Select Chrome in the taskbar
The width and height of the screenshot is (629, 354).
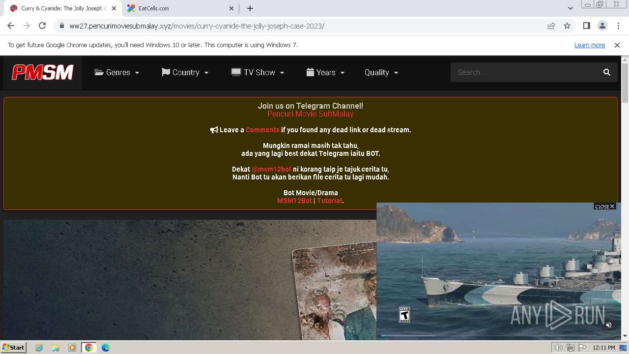click(x=89, y=348)
